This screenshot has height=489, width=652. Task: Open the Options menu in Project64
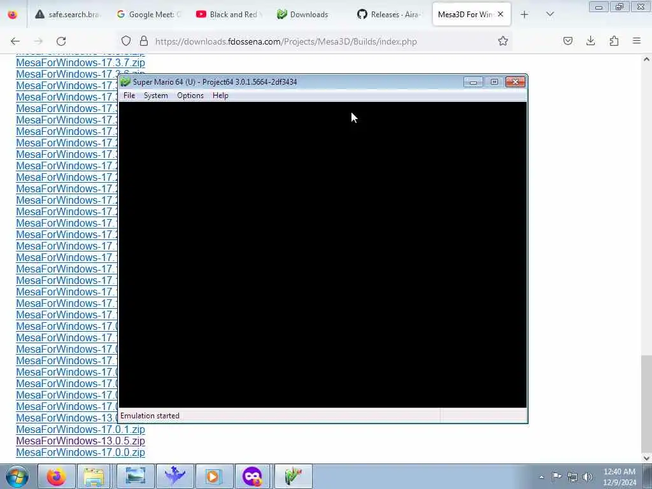point(190,96)
